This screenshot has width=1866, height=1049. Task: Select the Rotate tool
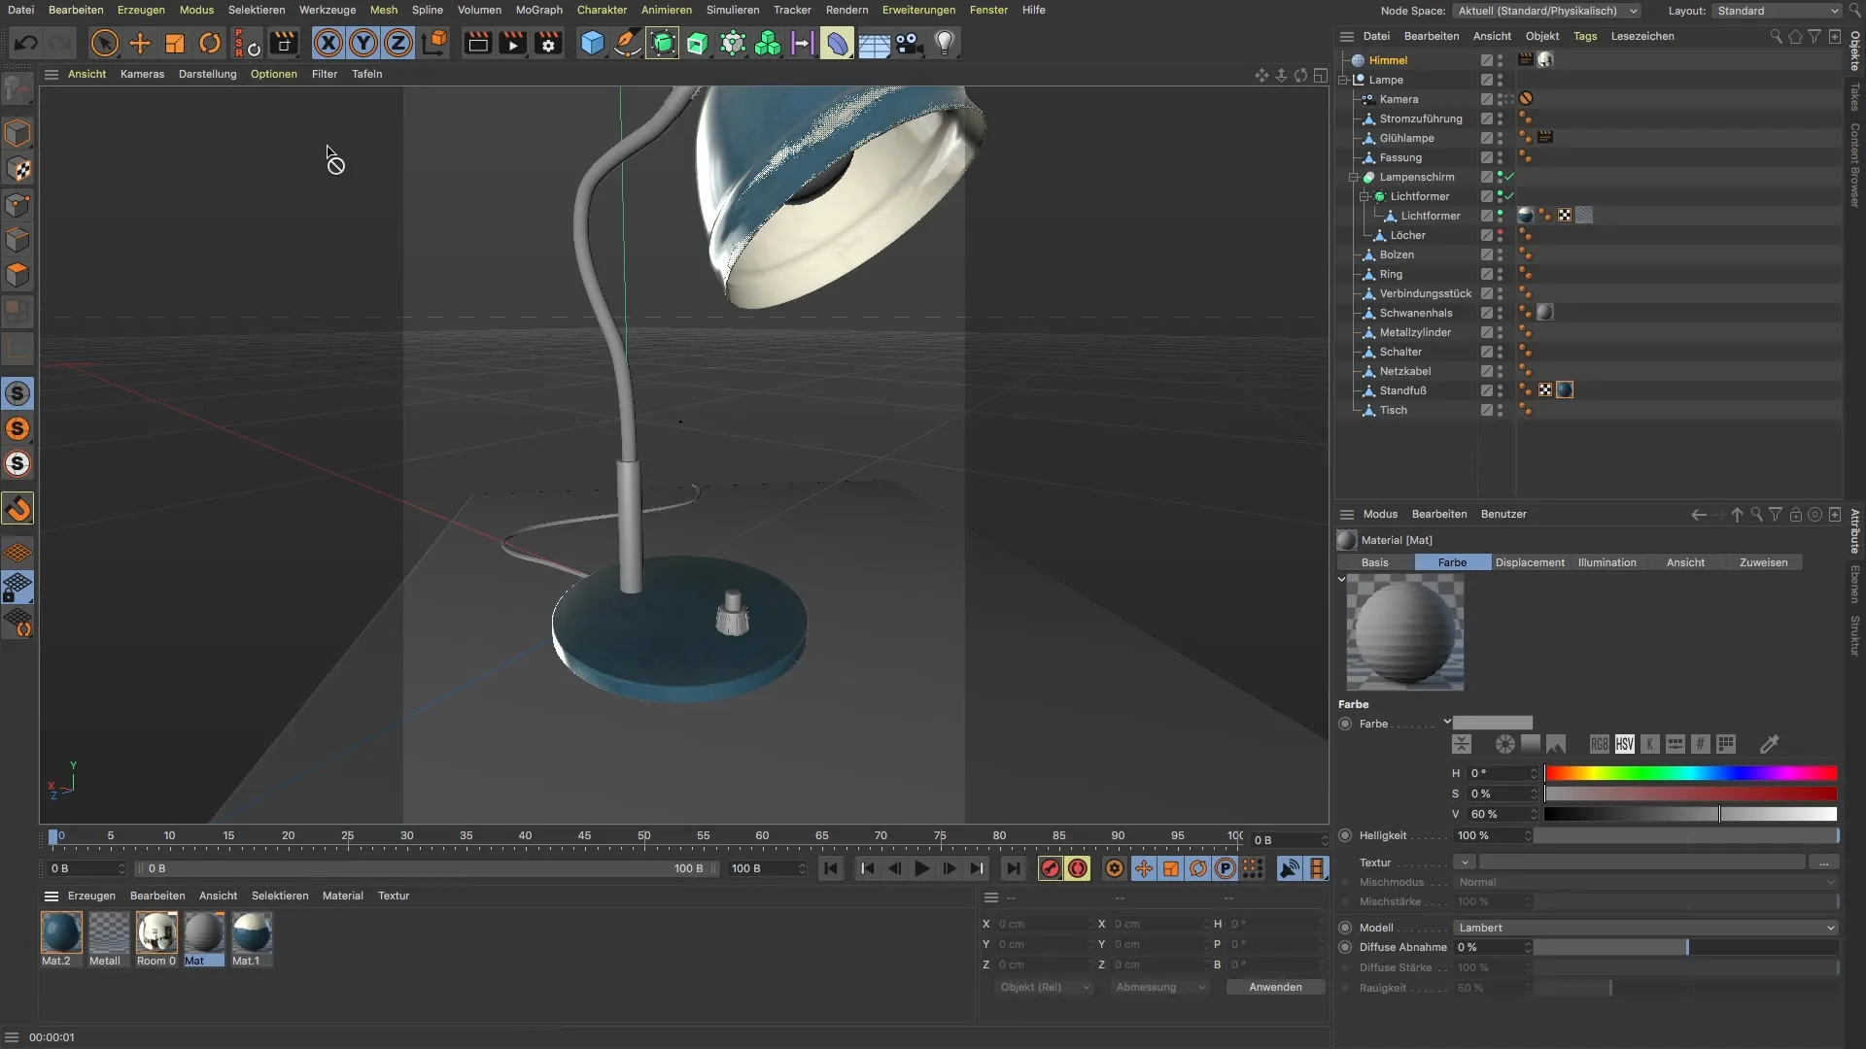click(210, 43)
